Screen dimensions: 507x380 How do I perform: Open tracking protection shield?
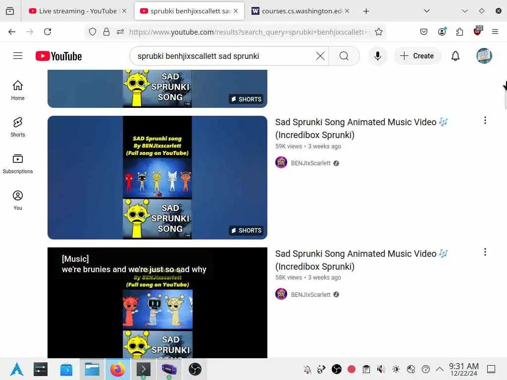(x=93, y=32)
